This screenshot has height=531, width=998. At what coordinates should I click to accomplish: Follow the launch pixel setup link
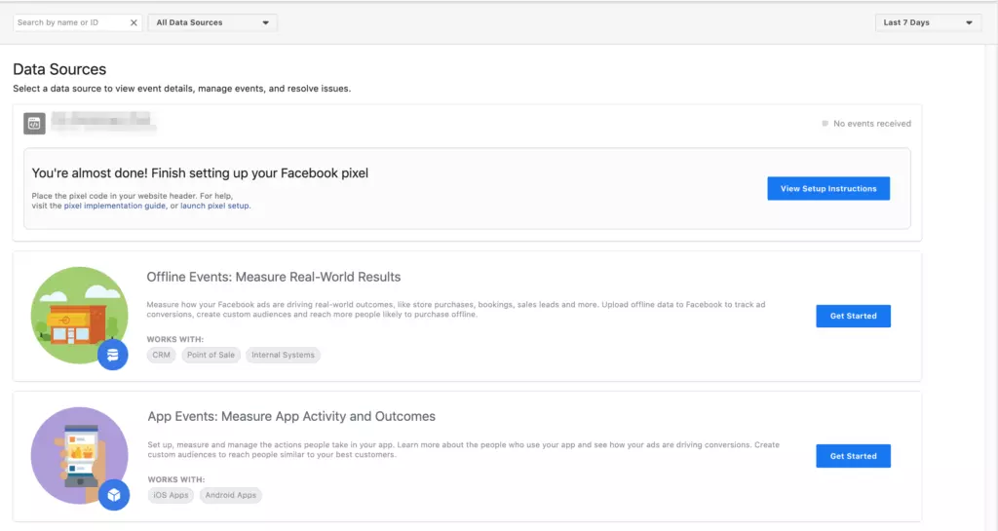click(215, 206)
